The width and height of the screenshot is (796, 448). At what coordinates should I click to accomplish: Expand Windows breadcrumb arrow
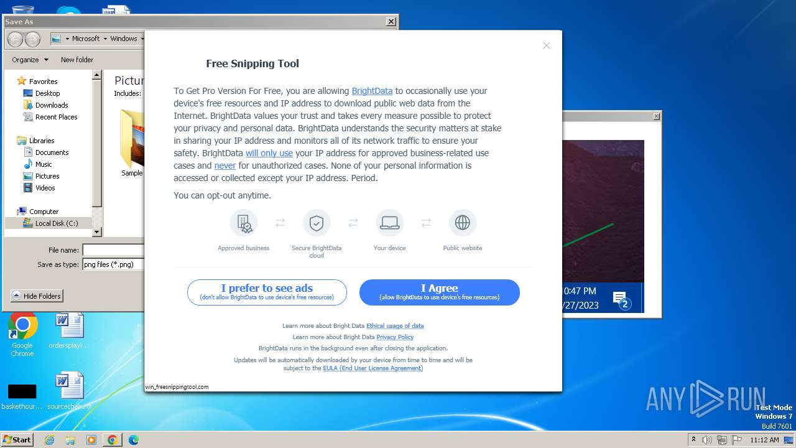(142, 39)
